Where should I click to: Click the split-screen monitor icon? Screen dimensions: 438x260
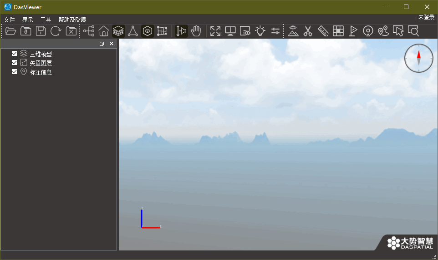[x=230, y=31]
